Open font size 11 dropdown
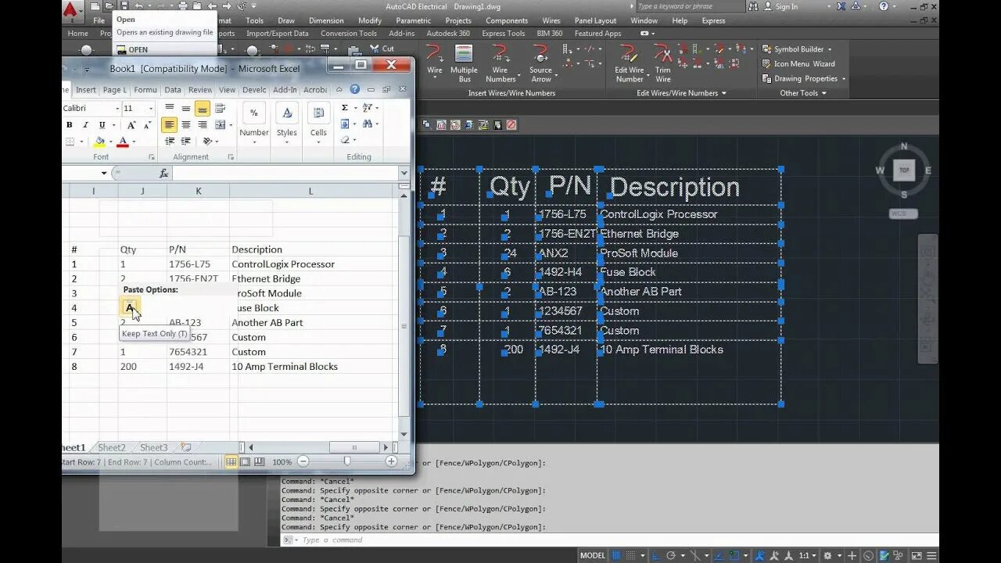1001x563 pixels. [151, 108]
